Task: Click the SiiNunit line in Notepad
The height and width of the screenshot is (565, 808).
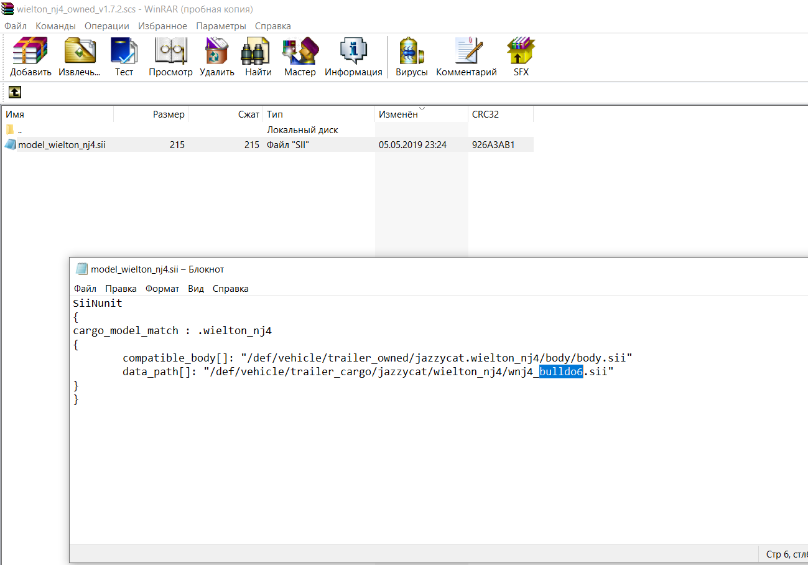Action: point(98,304)
